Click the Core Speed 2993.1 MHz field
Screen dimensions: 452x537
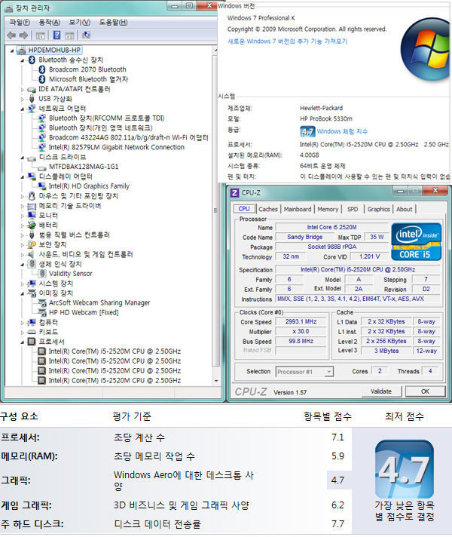(x=301, y=321)
